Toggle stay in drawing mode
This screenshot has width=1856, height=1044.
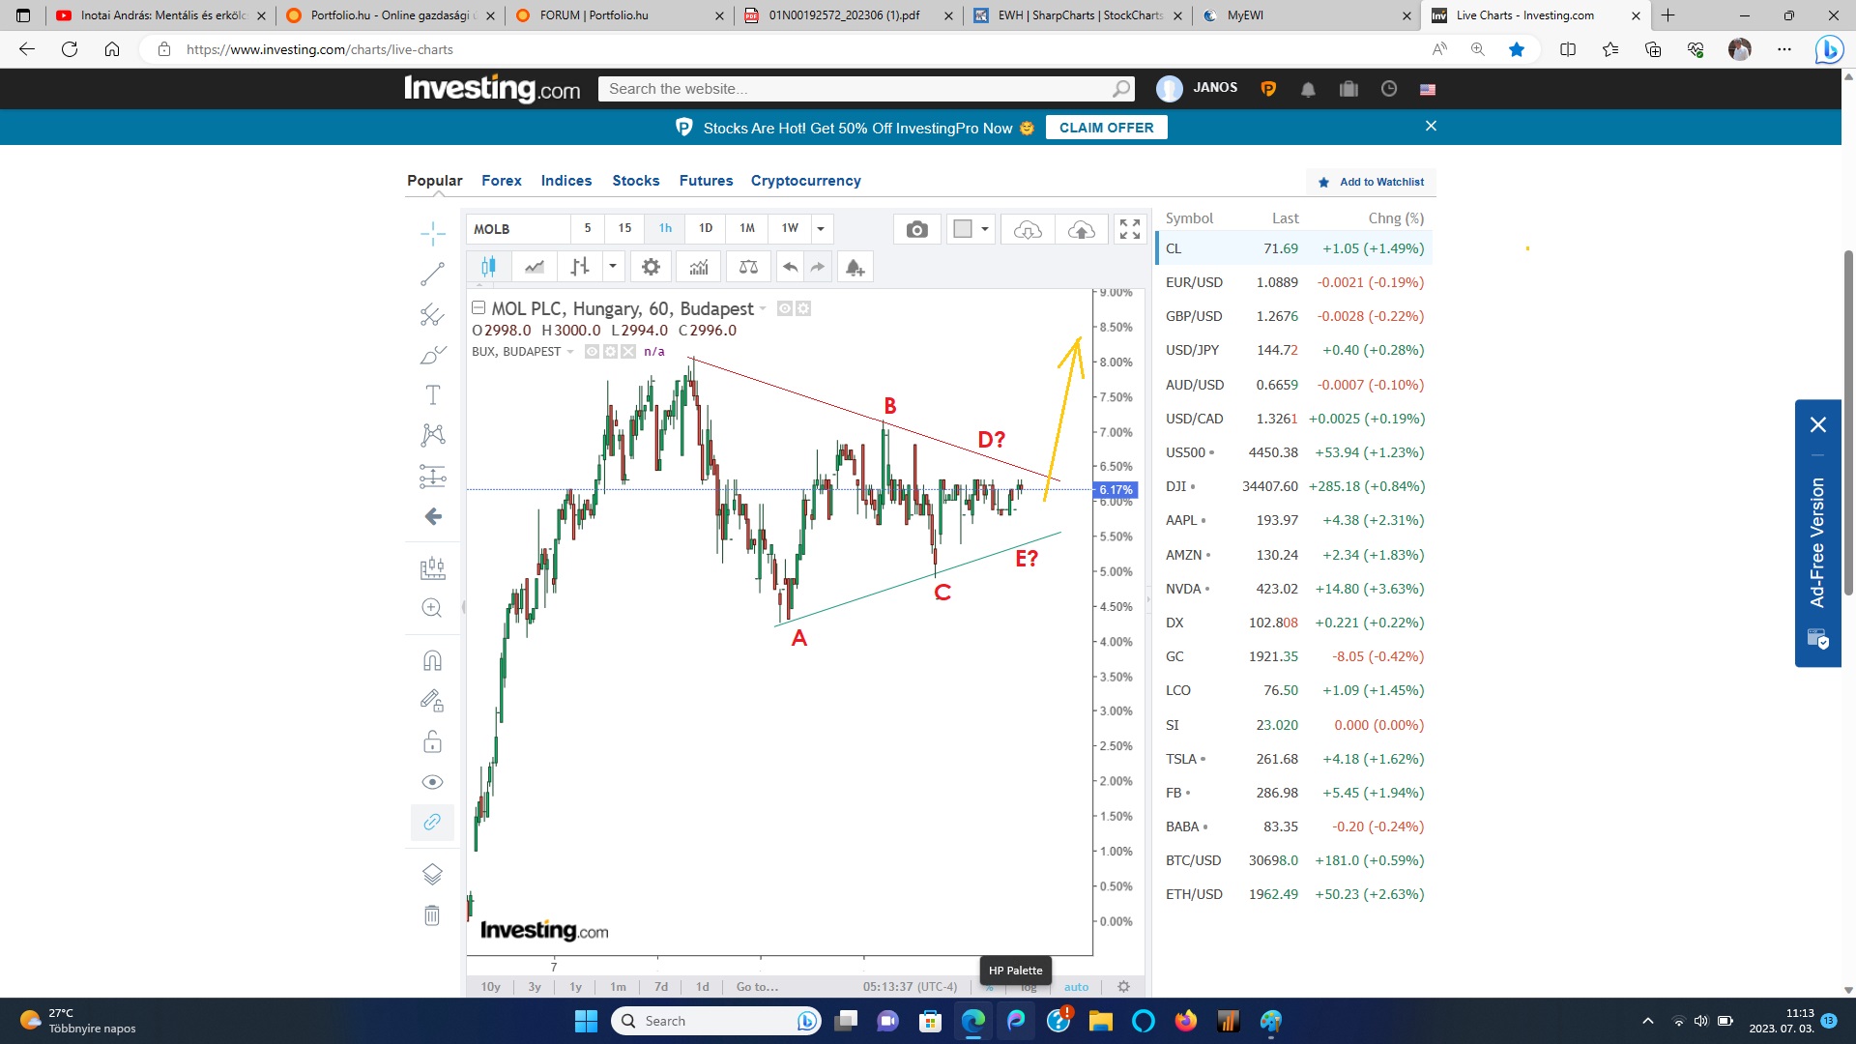pos(432,701)
